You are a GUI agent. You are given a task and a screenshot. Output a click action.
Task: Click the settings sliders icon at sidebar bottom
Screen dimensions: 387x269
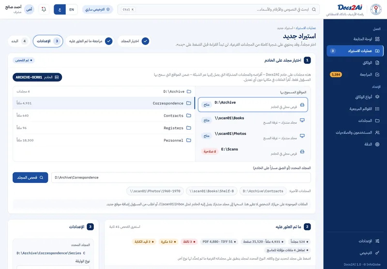377,241
